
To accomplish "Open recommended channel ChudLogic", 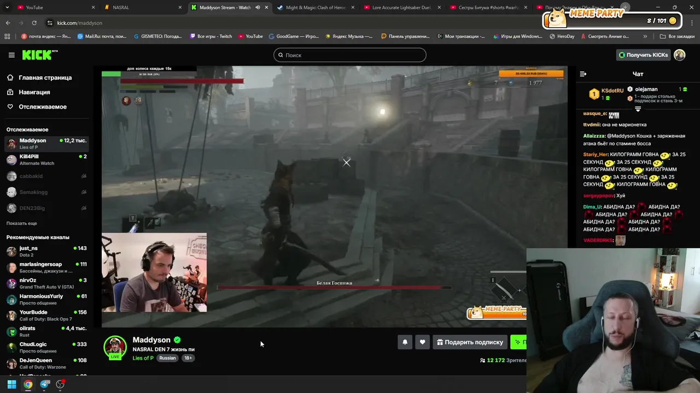I will 46,348.
